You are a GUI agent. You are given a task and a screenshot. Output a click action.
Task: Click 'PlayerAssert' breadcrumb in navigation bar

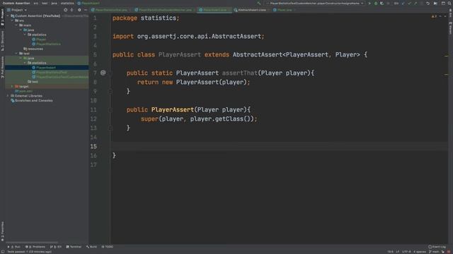coord(88,3)
